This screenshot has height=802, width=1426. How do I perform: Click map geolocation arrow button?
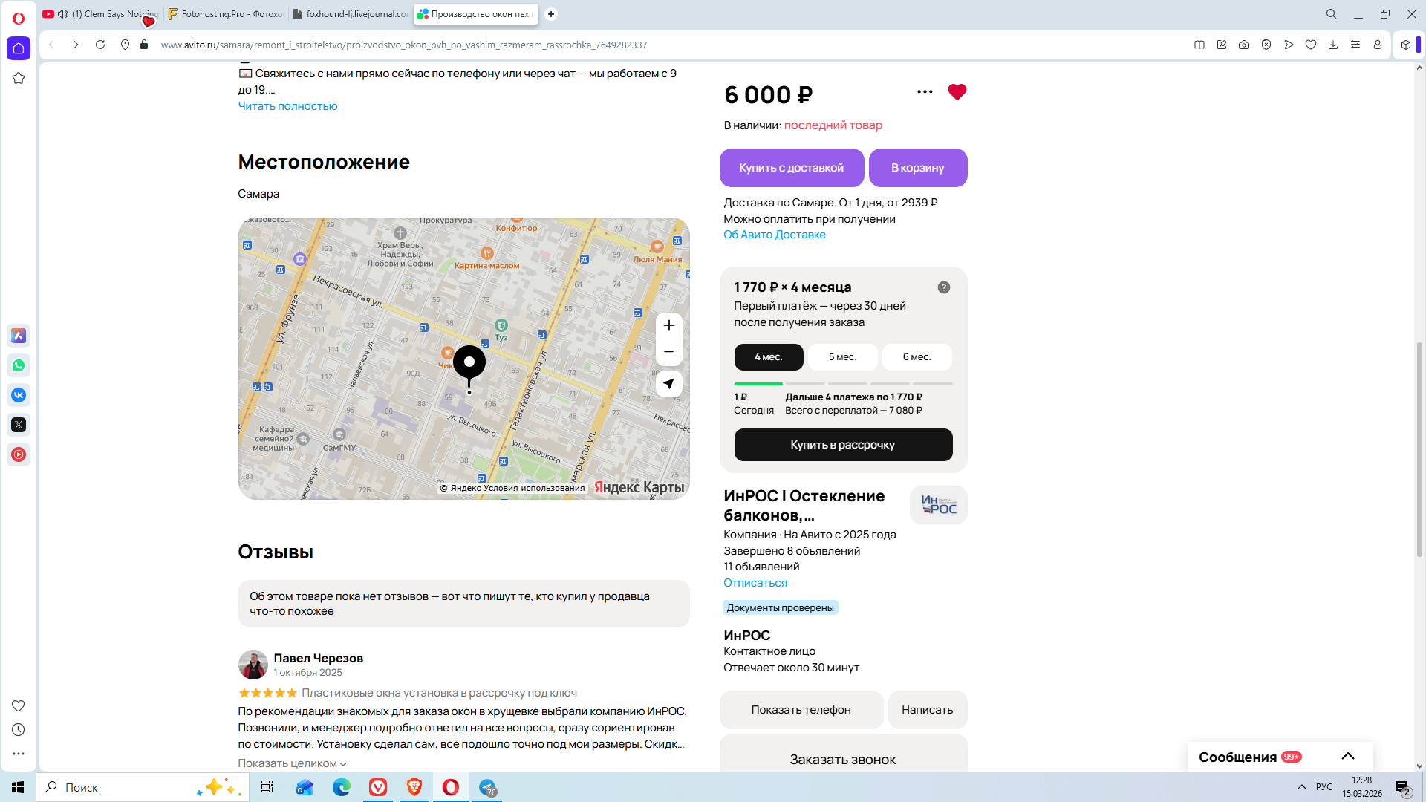tap(668, 384)
